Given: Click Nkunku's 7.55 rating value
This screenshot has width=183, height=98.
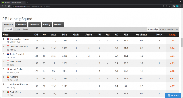Looking at the screenshot, I should (172, 41).
